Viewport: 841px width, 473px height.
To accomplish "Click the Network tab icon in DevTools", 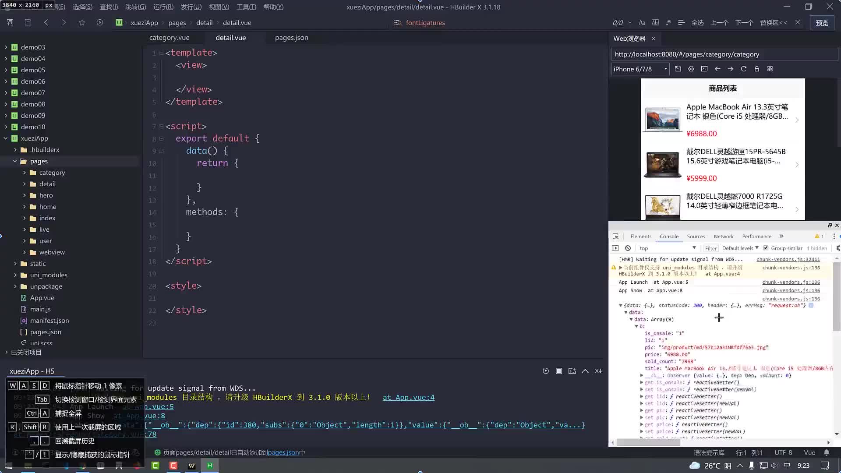I will [x=724, y=236].
